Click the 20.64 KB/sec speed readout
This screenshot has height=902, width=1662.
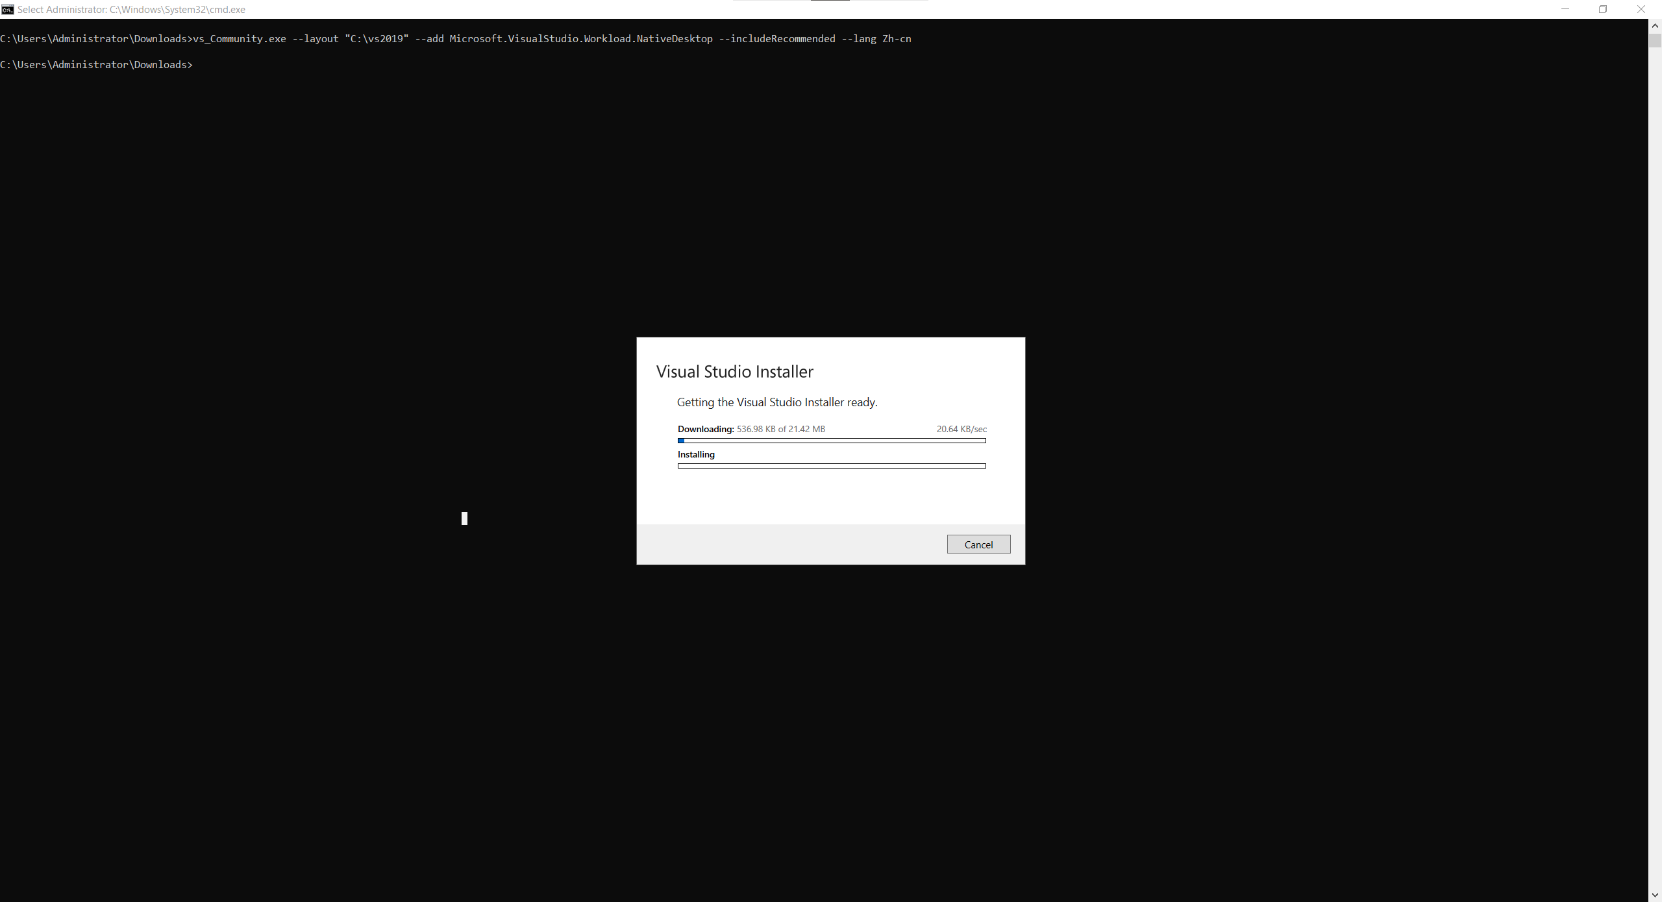coord(961,429)
